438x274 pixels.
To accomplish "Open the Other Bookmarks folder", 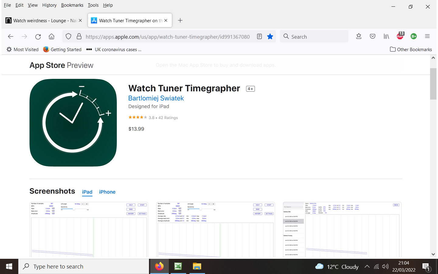I will click(x=411, y=49).
